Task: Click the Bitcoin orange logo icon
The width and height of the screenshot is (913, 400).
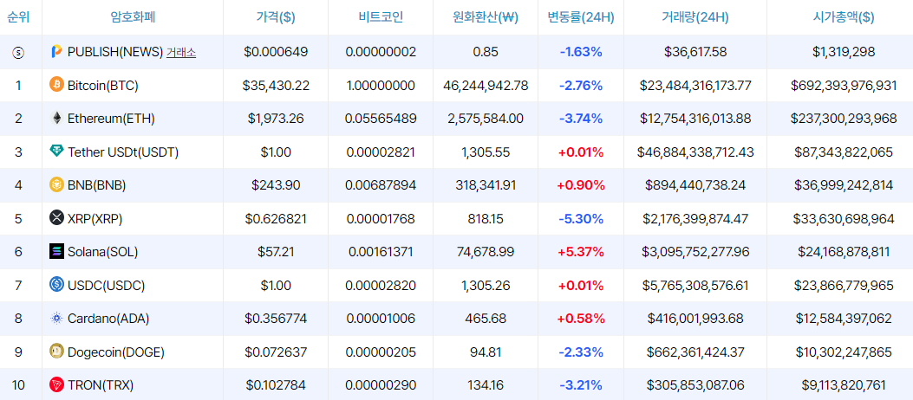Action: tap(56, 85)
